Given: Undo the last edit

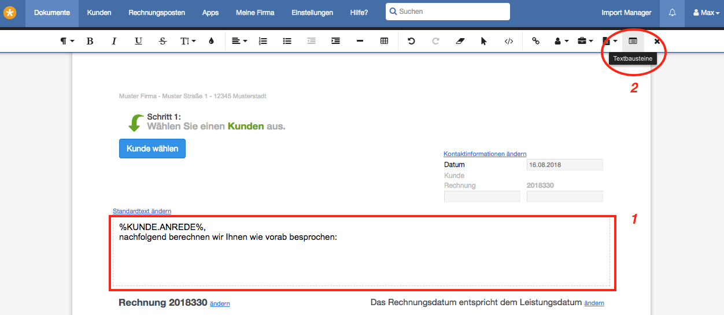Looking at the screenshot, I should click(x=411, y=41).
